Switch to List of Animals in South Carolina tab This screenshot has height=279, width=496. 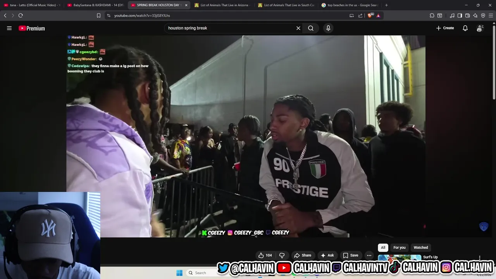click(x=286, y=5)
